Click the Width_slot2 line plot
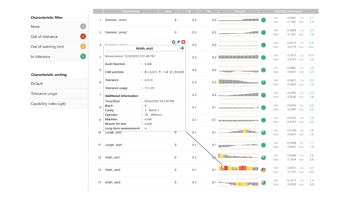351x197 pixels. pos(238,168)
